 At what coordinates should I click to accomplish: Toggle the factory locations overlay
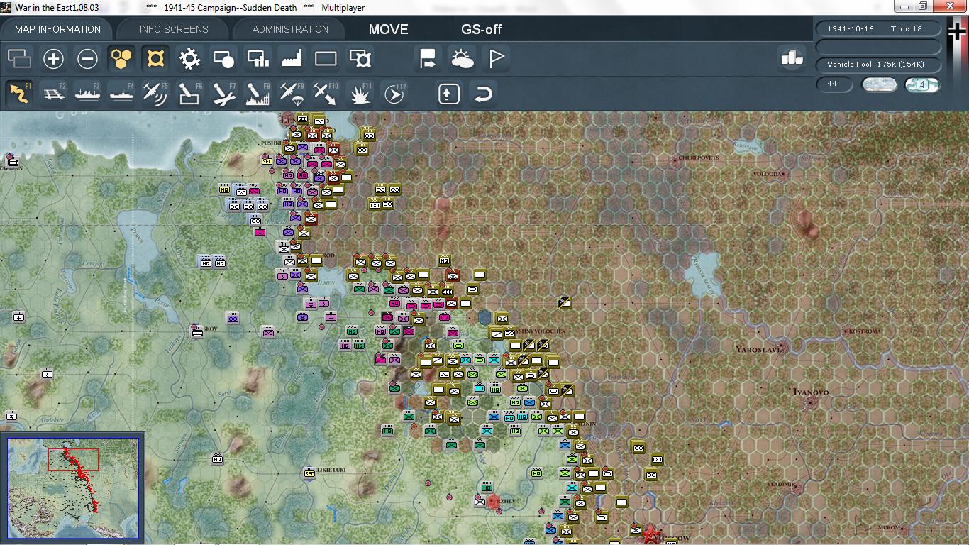coord(292,59)
